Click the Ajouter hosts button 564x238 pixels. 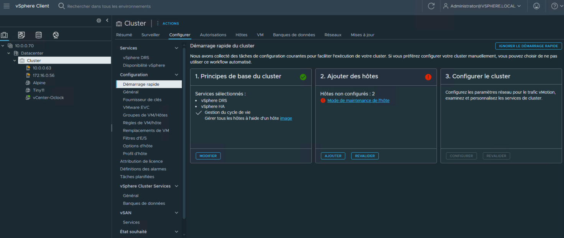[x=333, y=156]
